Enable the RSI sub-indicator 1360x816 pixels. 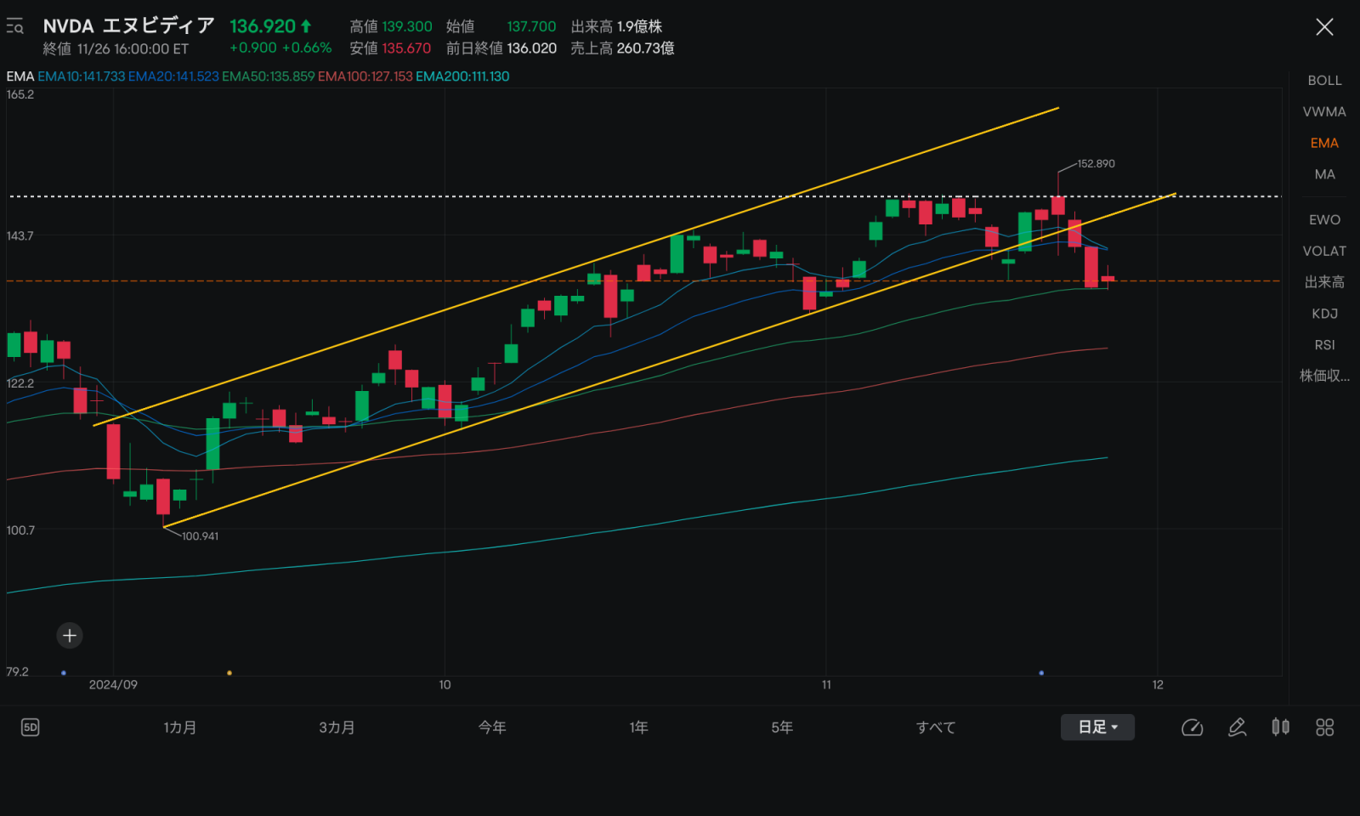coord(1324,345)
